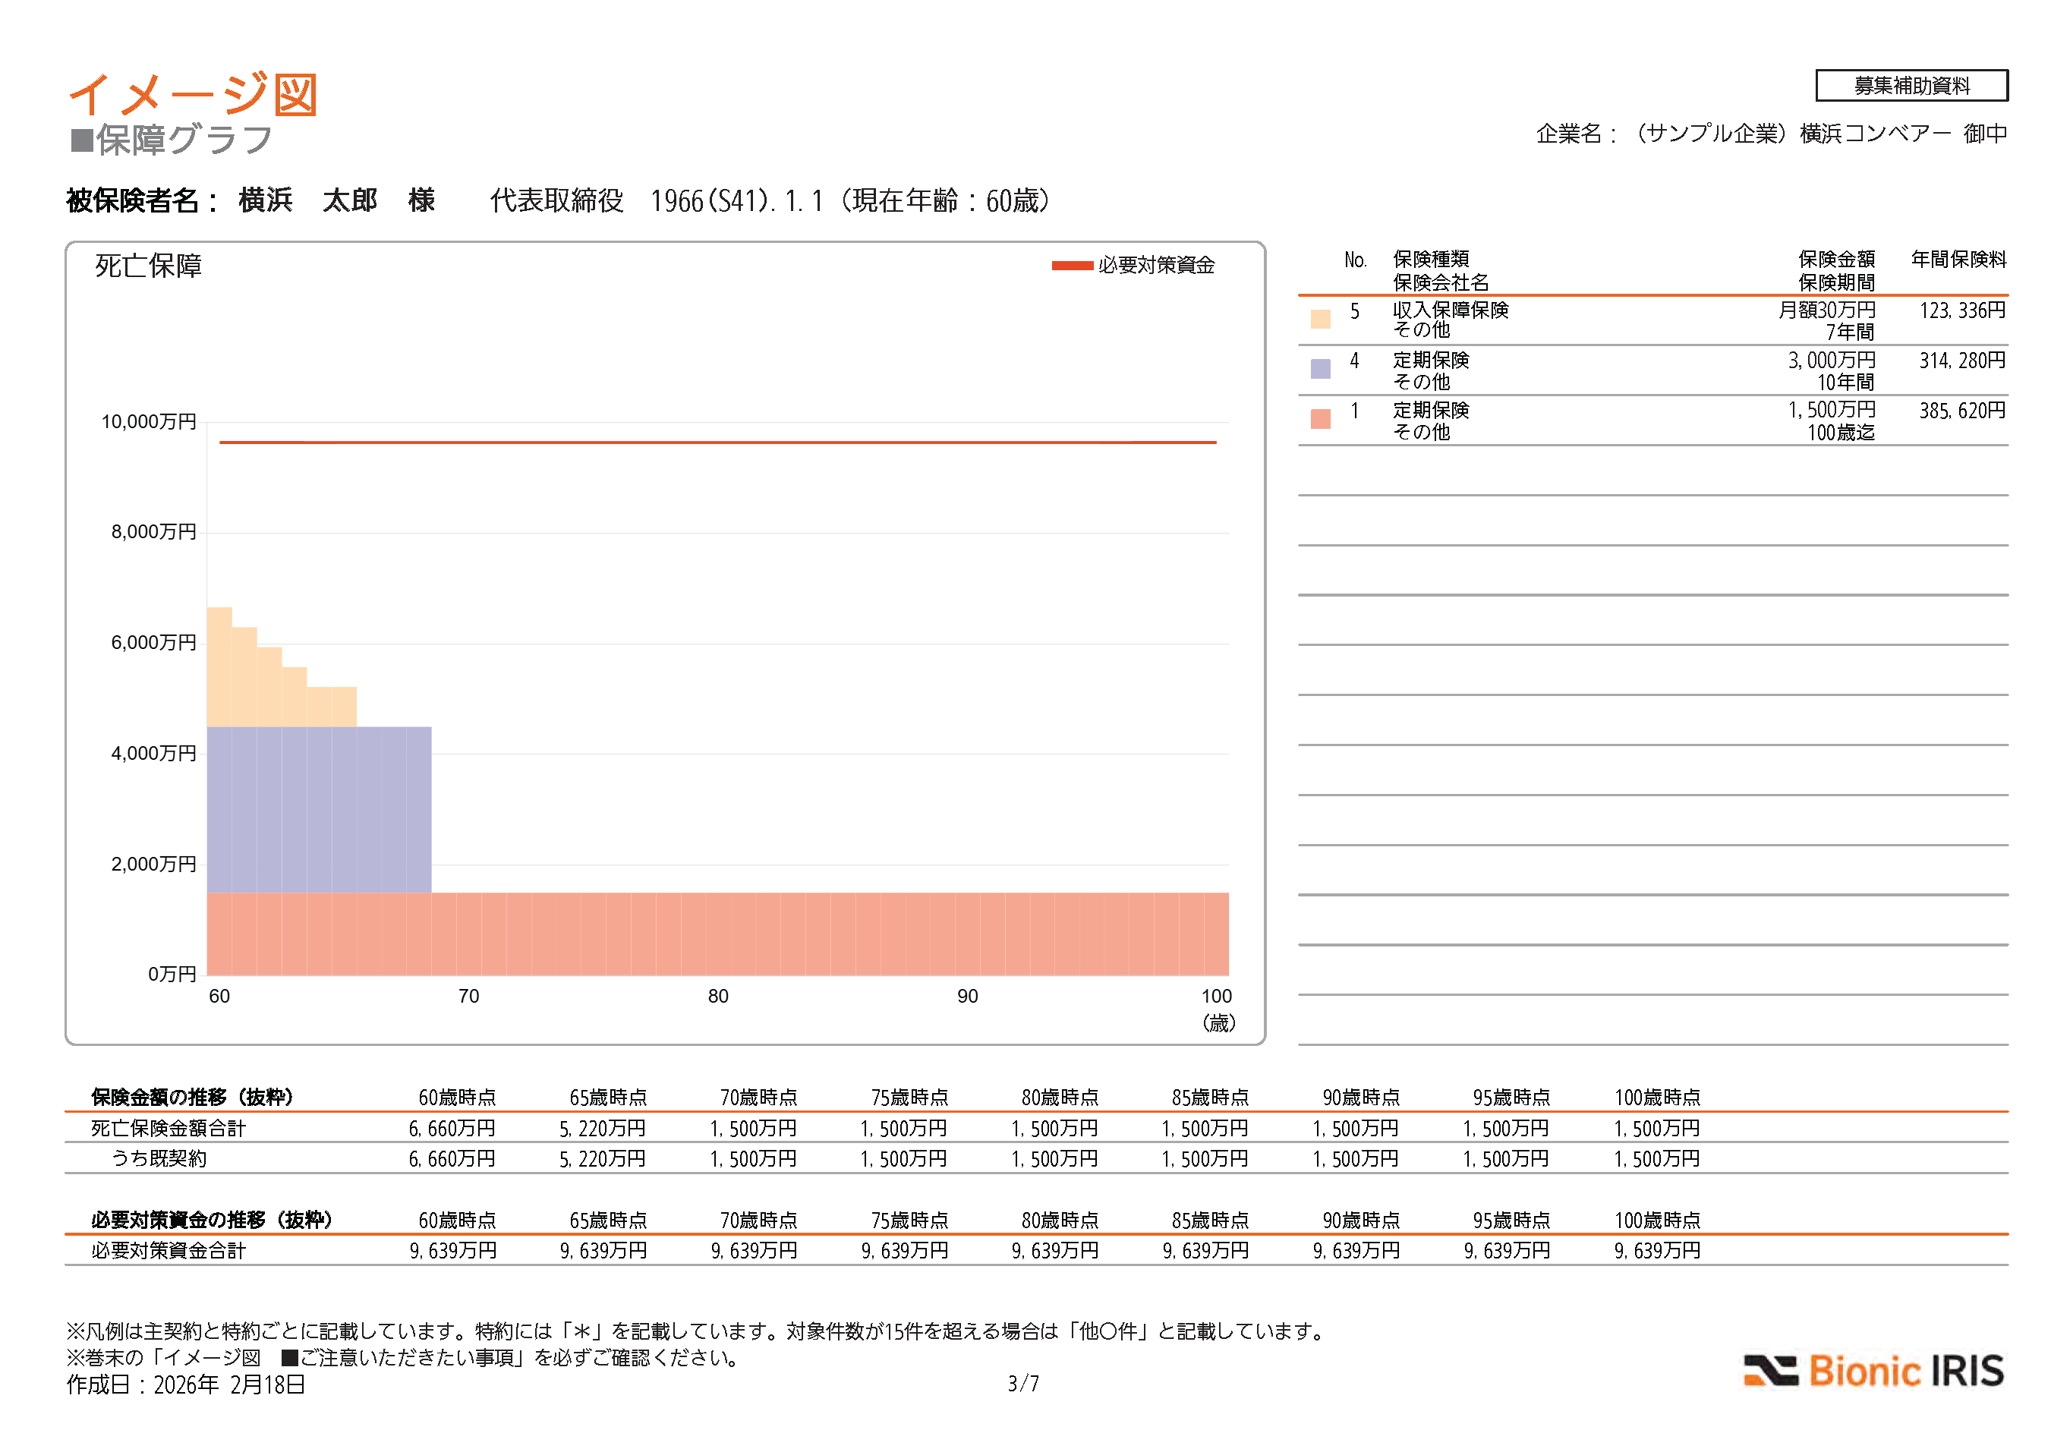Click the red 必要対策資金 legend marker
This screenshot has width=2051, height=1449.
click(x=1071, y=266)
